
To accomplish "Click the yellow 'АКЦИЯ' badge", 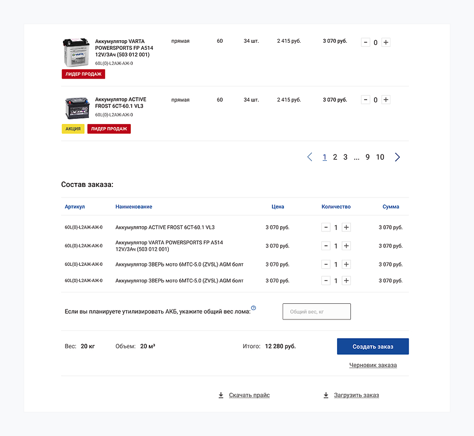I will point(73,129).
